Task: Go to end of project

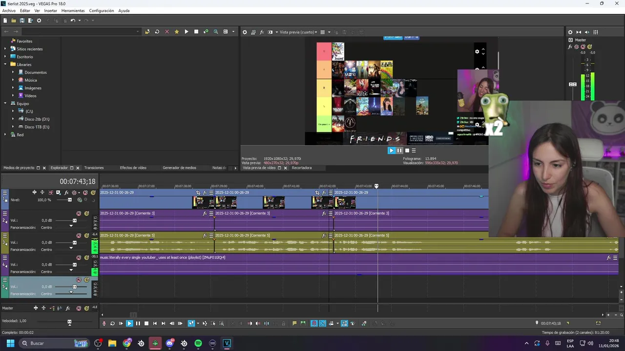Action: [164, 323]
